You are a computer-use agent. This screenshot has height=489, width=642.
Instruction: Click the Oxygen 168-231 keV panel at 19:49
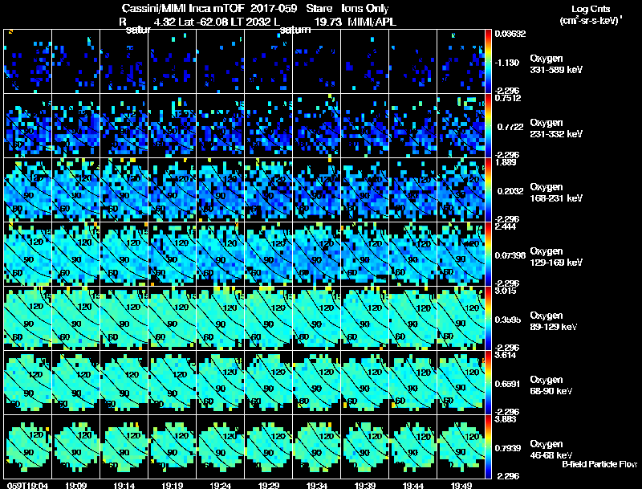tap(461, 190)
